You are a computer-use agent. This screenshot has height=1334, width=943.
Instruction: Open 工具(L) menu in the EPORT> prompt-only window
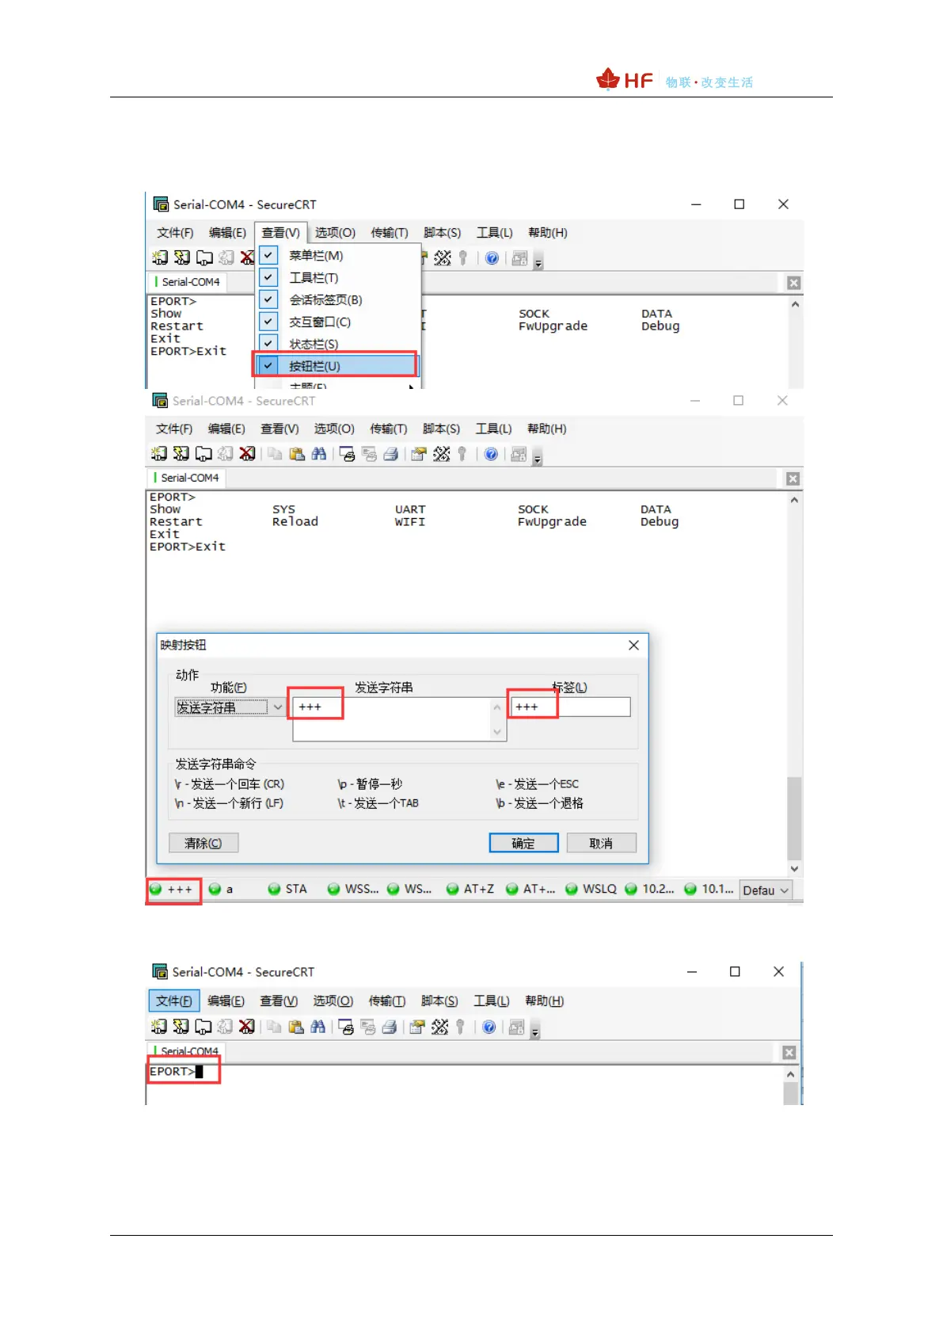coord(492,1001)
